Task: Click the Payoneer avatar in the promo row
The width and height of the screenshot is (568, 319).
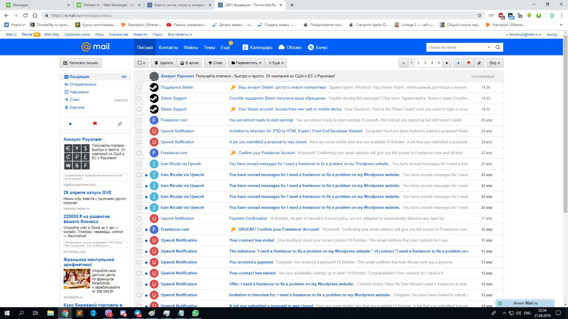Action: coord(154,76)
